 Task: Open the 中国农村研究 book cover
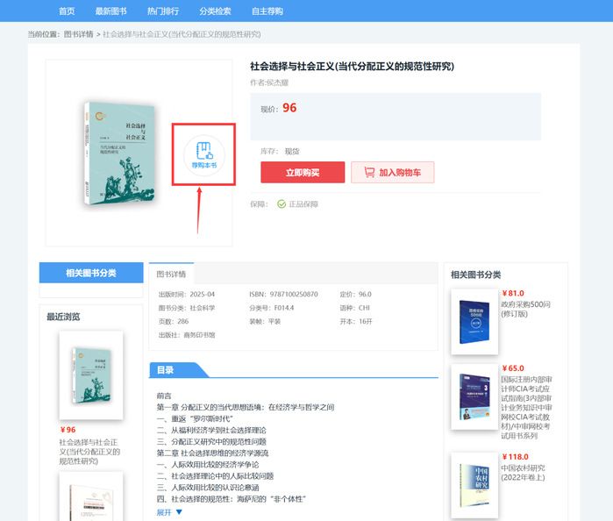(x=474, y=485)
